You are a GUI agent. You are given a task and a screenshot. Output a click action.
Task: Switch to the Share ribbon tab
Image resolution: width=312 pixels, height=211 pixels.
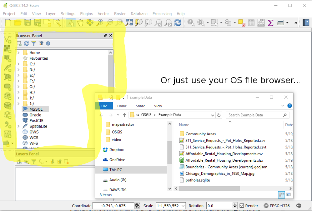click(x=140, y=106)
